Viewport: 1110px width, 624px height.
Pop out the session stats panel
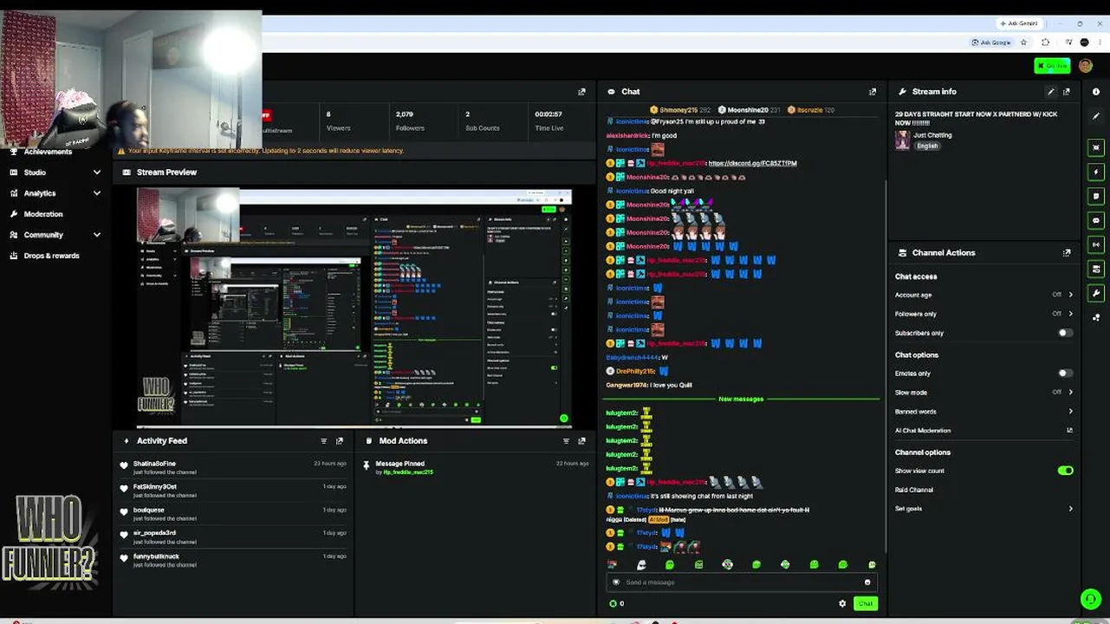tap(581, 91)
